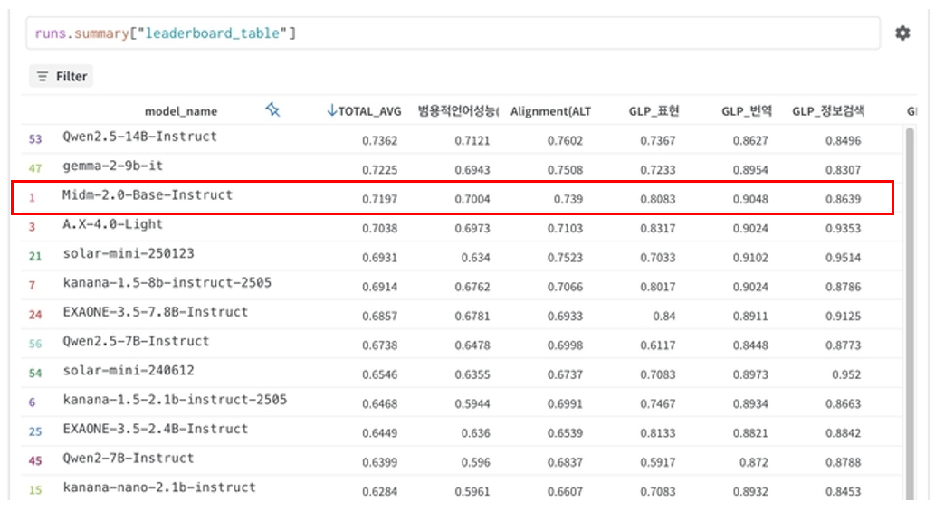Select the kanana-1.5-2.1b-instruct-2505 model name
The width and height of the screenshot is (935, 511).
click(175, 399)
